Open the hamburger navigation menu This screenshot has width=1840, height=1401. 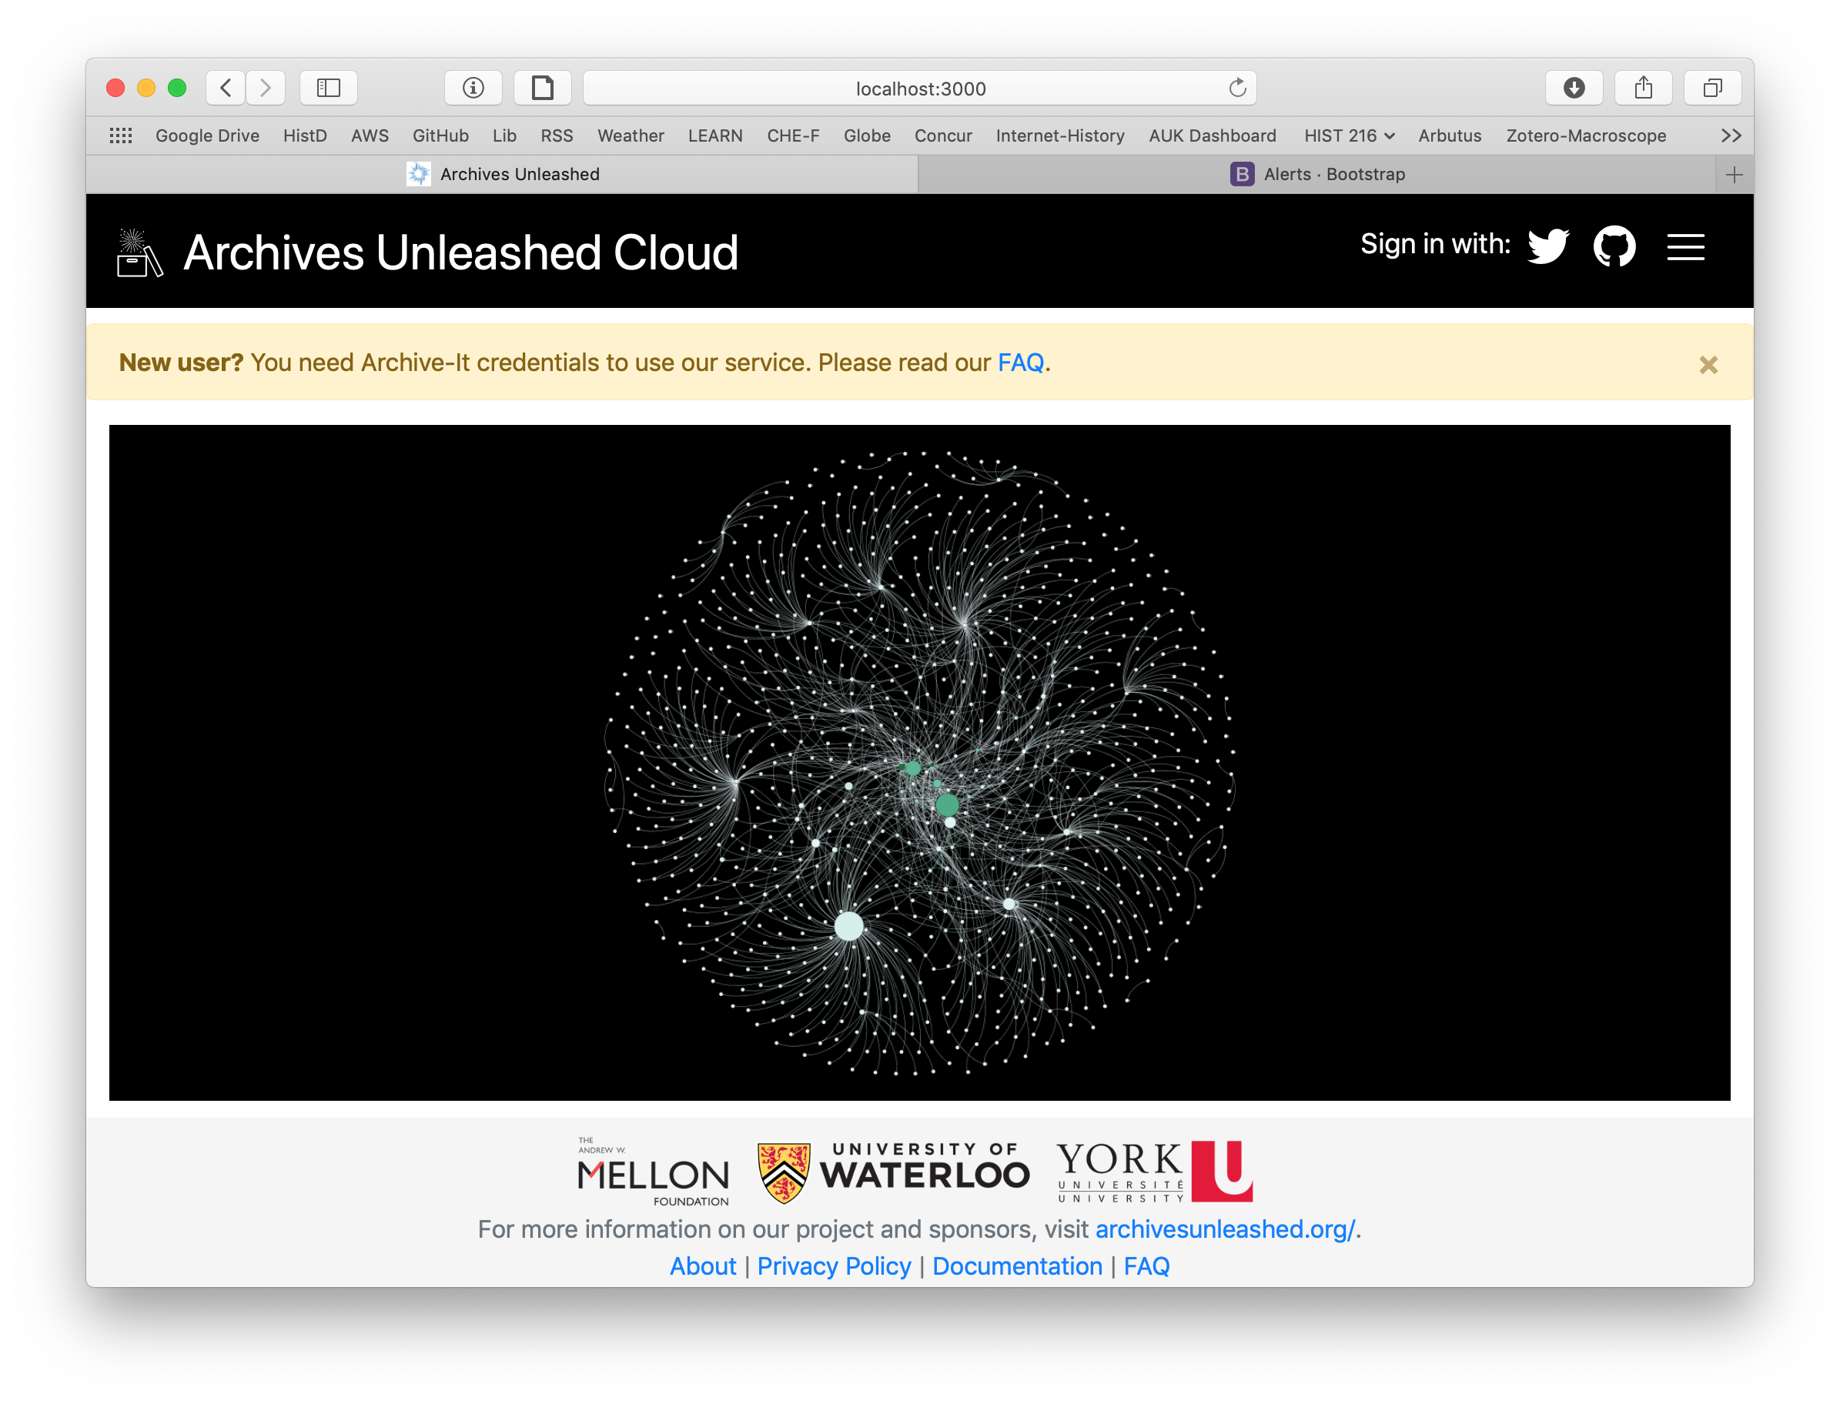[x=1684, y=247]
